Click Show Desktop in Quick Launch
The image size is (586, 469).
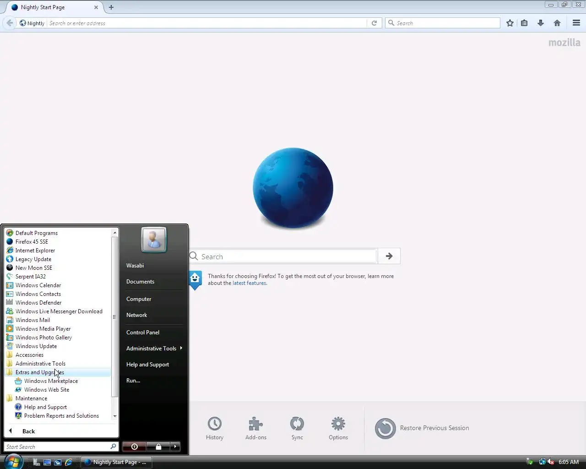click(47, 462)
